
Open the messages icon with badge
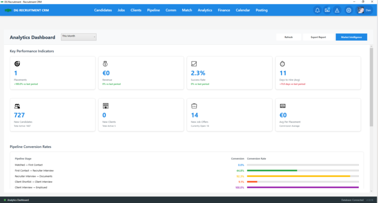(327, 10)
